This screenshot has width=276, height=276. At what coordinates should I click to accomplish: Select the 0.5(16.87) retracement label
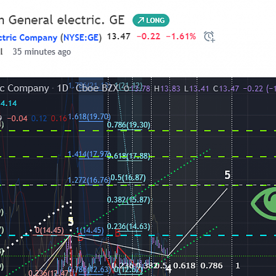(x=128, y=178)
